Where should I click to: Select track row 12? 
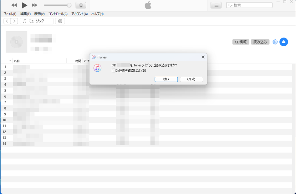click(146, 132)
